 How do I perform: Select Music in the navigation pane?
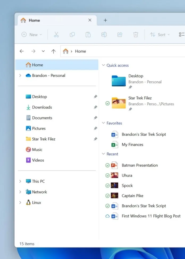click(x=37, y=150)
